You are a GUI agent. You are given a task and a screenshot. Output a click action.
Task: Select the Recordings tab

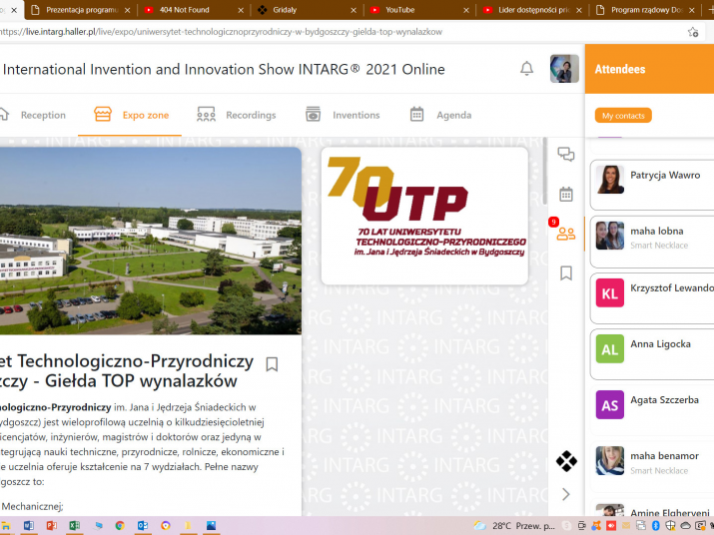pos(237,115)
